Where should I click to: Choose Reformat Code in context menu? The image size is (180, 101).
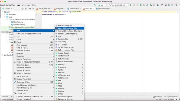point(34,65)
